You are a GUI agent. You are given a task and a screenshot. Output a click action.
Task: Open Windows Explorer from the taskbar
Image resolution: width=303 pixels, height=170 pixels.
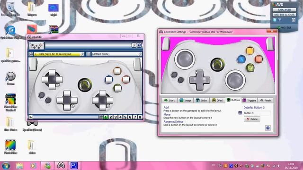coord(19,166)
